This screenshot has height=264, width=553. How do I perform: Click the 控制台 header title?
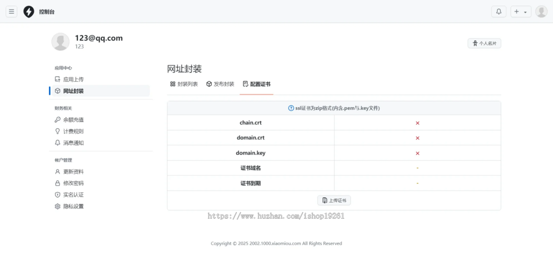tap(47, 12)
